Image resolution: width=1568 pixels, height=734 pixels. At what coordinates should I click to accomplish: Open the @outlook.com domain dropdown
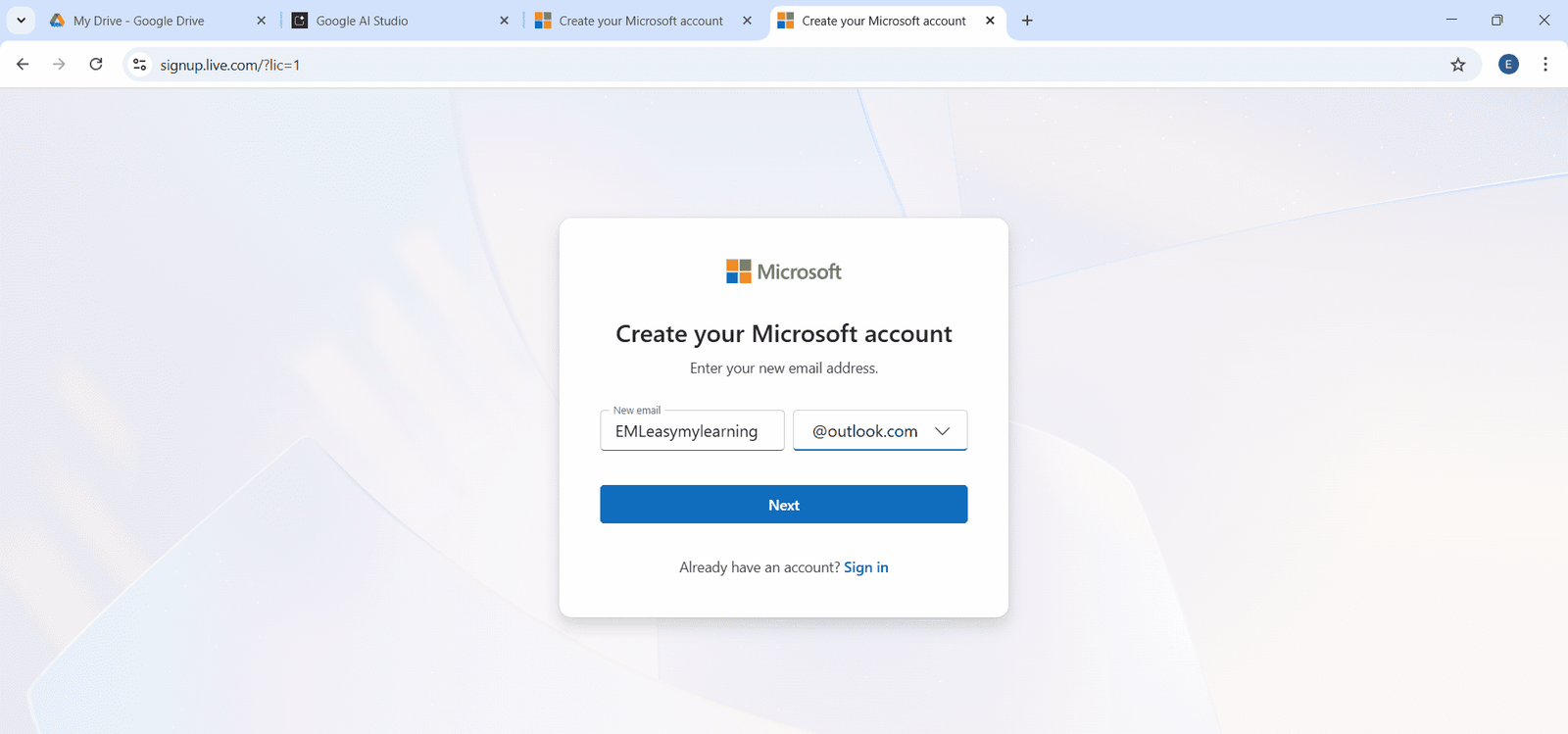tap(880, 431)
